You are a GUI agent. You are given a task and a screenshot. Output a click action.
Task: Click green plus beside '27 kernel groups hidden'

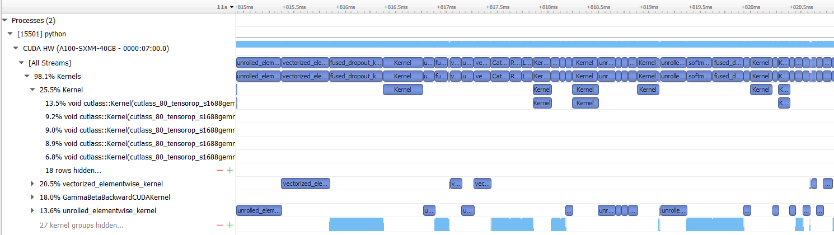(x=229, y=225)
